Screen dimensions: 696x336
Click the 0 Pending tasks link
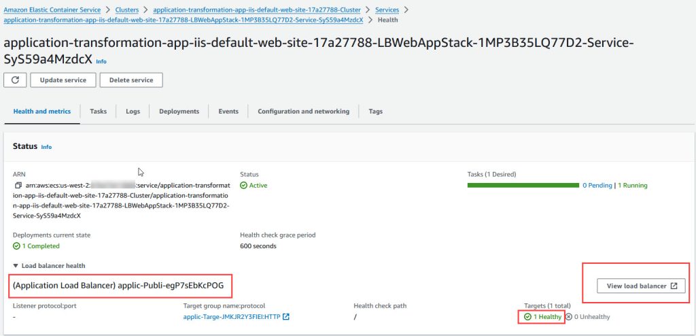pos(597,185)
